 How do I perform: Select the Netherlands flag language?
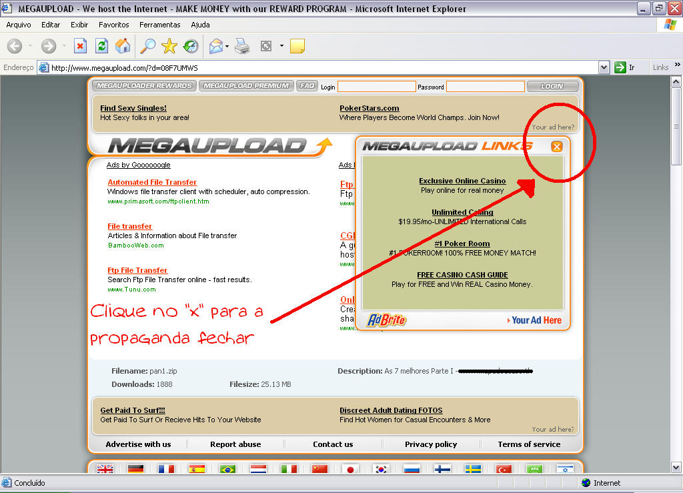pyautogui.click(x=258, y=469)
